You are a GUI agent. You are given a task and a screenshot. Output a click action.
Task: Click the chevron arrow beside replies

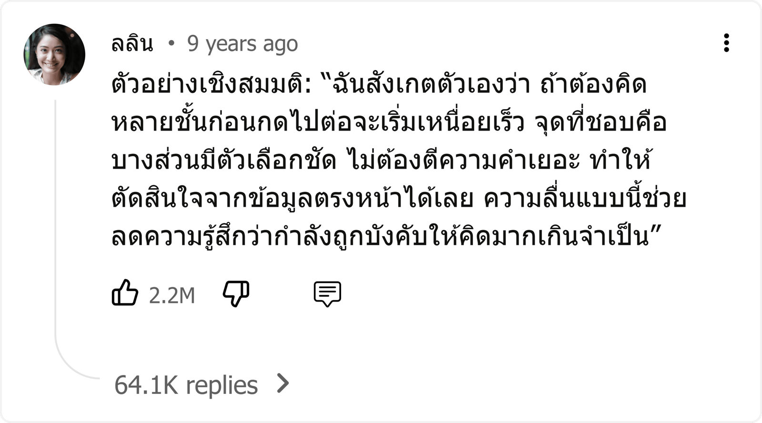pyautogui.click(x=283, y=383)
